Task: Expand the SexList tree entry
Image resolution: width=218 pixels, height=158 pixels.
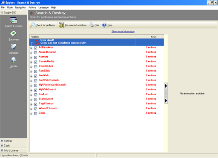Action: (x=31, y=95)
